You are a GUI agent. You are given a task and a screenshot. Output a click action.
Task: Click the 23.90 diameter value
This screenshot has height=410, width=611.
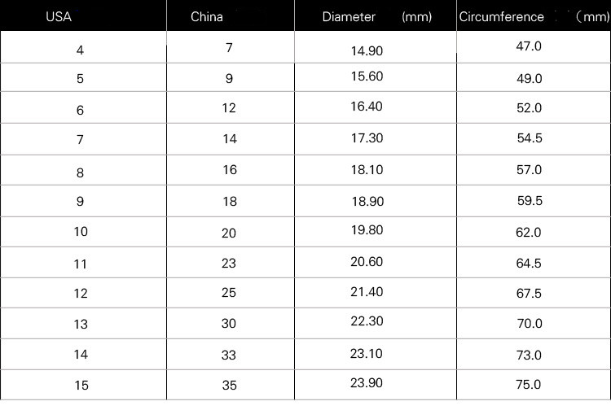click(x=367, y=384)
